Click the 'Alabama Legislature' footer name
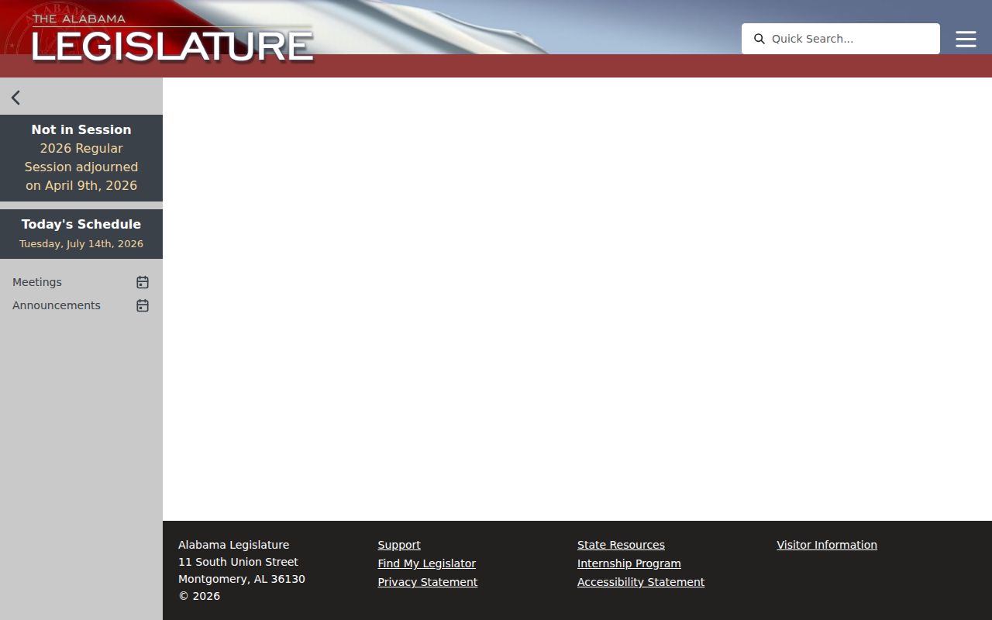This screenshot has height=620, width=992. [x=233, y=545]
